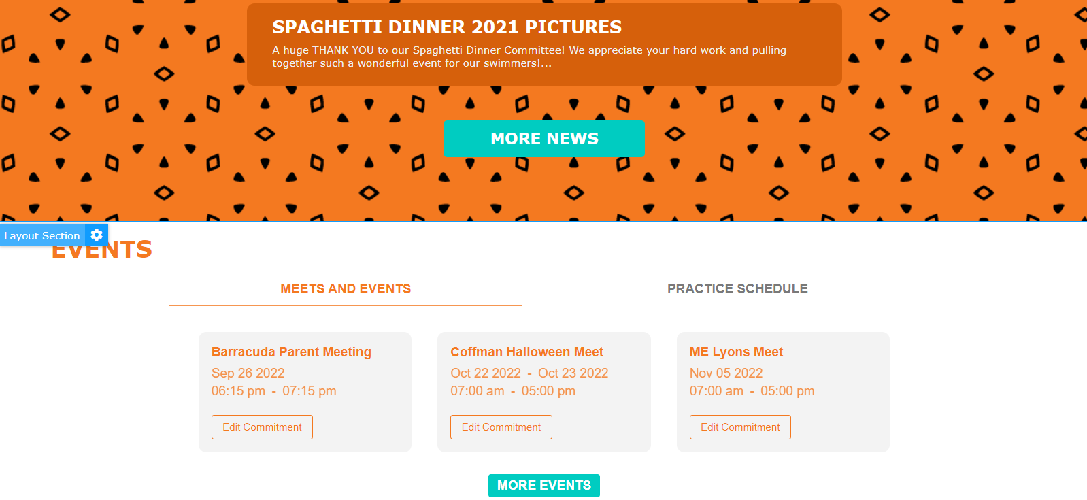Edit commitment for ME Lyons Meet
This screenshot has width=1087, height=500.
tap(740, 427)
